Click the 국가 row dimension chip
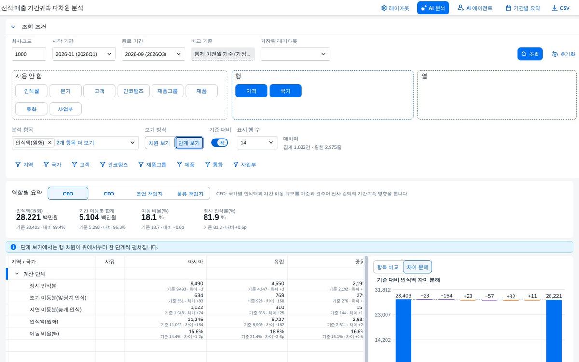Viewport: 579px width, 362px height. click(286, 91)
